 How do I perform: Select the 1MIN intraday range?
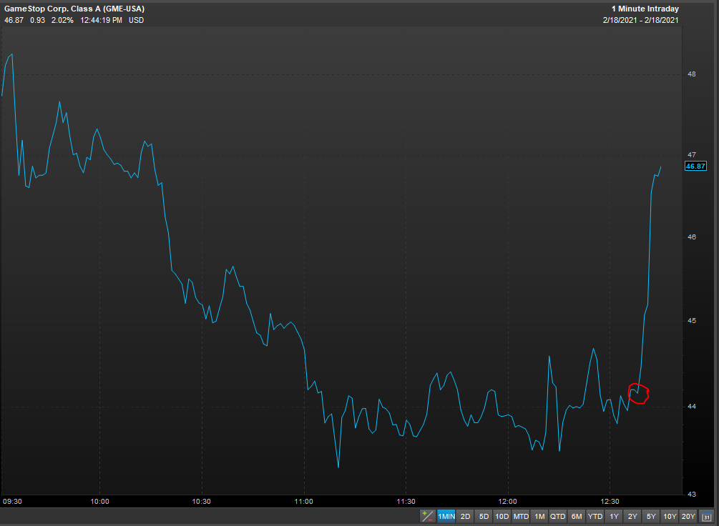click(446, 516)
